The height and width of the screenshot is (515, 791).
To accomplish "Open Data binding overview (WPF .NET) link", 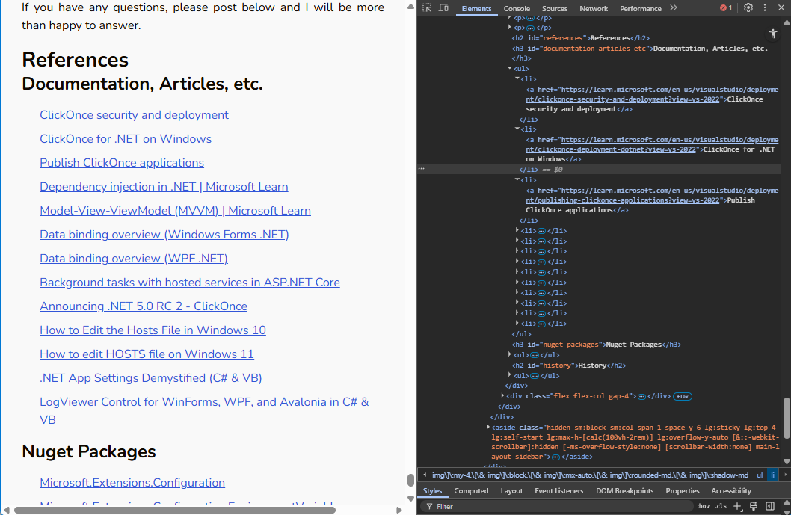I will click(134, 259).
